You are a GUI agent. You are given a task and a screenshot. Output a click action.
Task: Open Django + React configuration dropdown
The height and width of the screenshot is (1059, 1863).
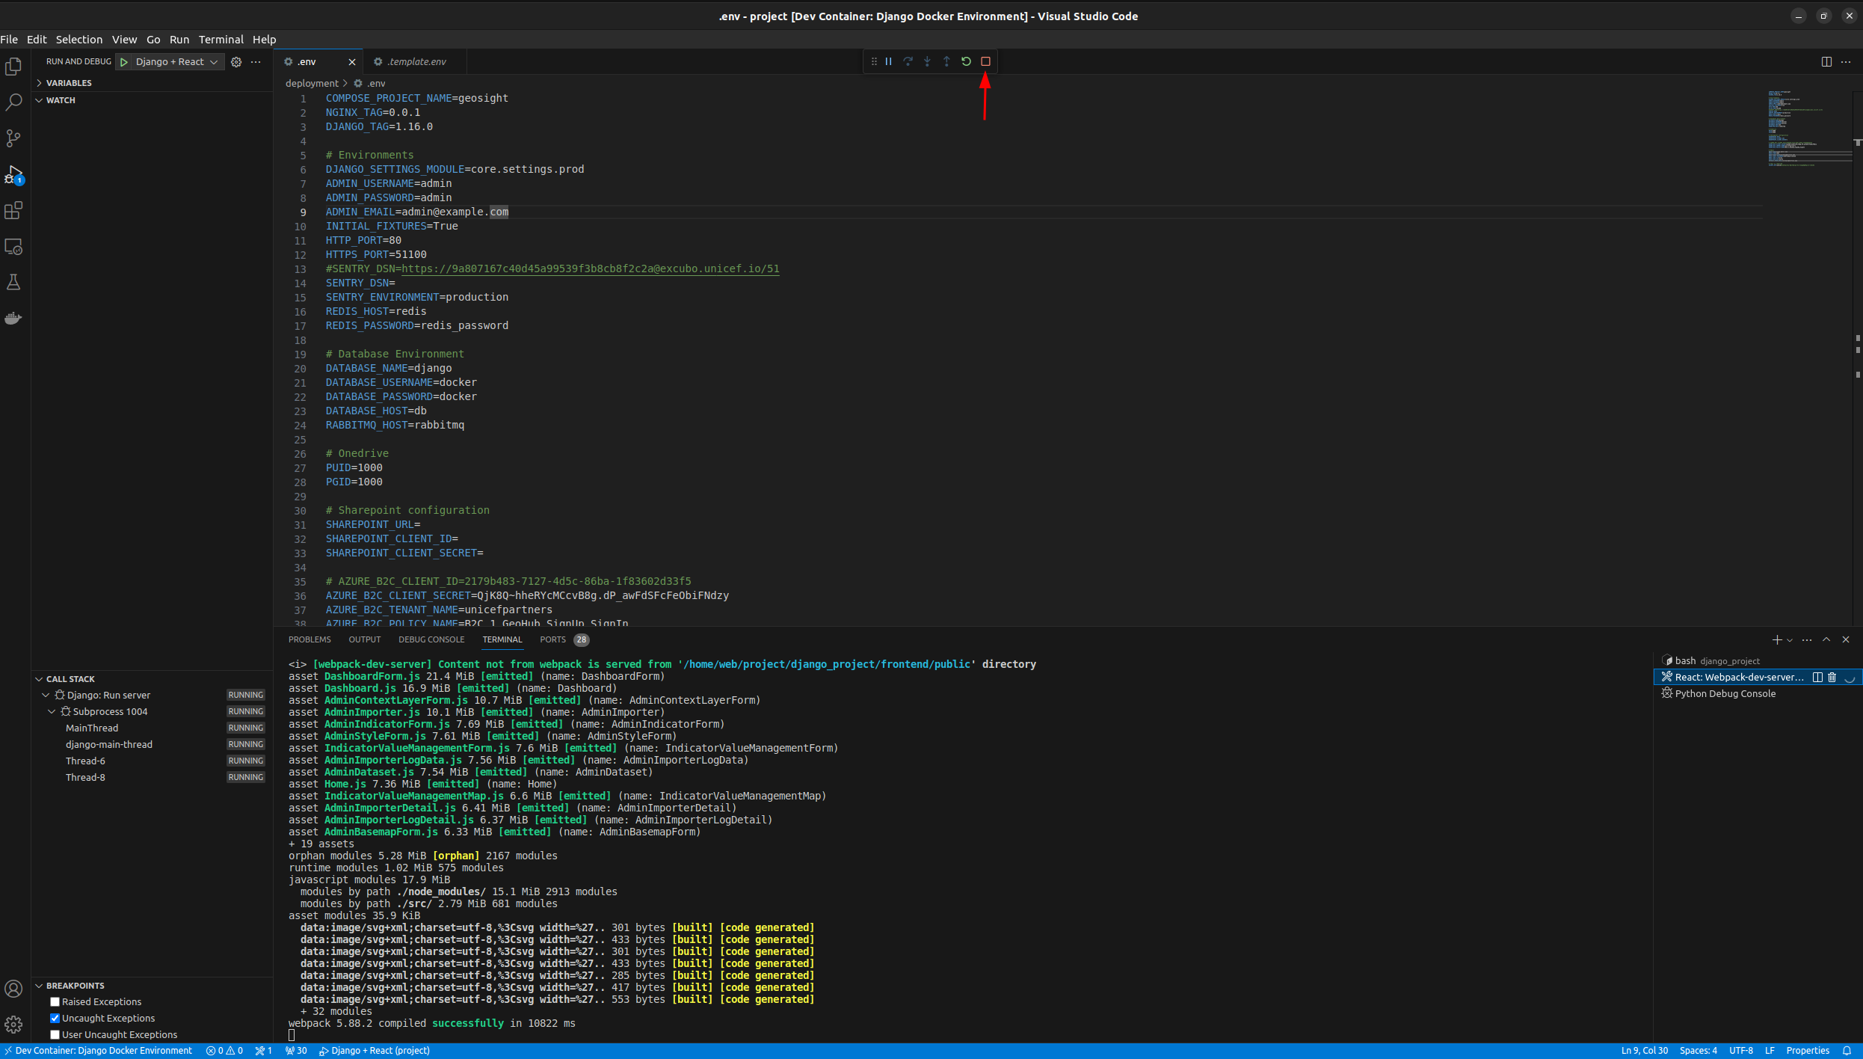177,62
